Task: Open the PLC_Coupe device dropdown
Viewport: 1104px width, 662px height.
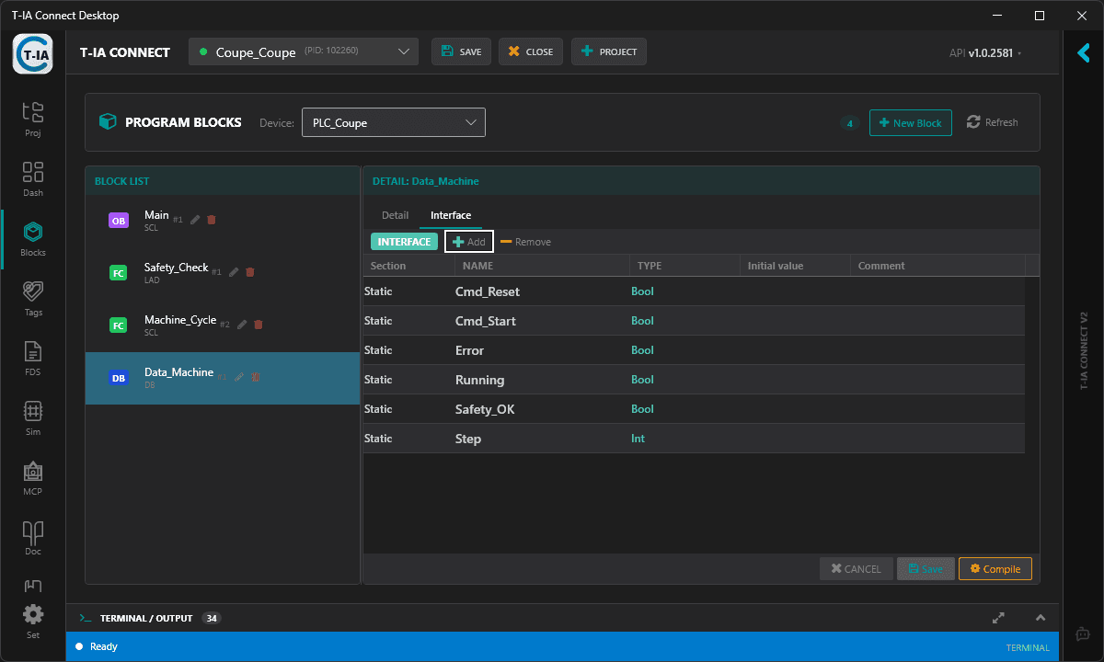Action: tap(393, 121)
